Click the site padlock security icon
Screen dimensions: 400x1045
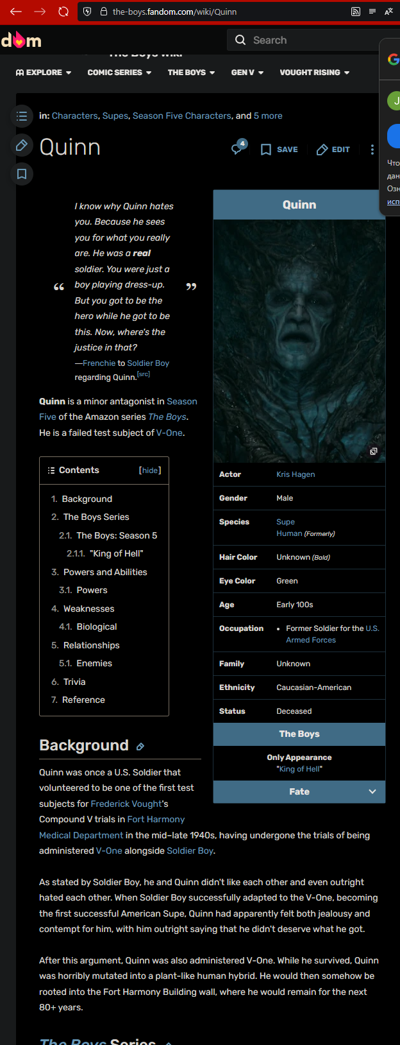[x=103, y=12]
